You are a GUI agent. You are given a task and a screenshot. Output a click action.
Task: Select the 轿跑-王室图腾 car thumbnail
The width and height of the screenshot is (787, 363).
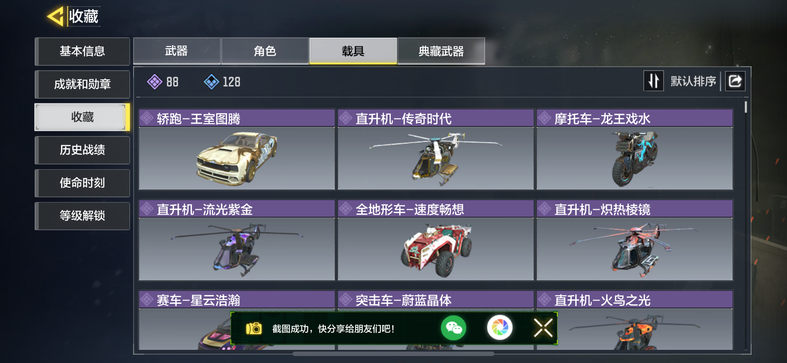237,158
